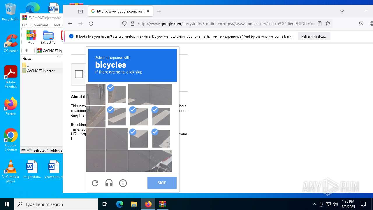Viewport: 373px width, 210px height.
Task: Go back to previous page in Firefox
Action: click(x=70, y=24)
